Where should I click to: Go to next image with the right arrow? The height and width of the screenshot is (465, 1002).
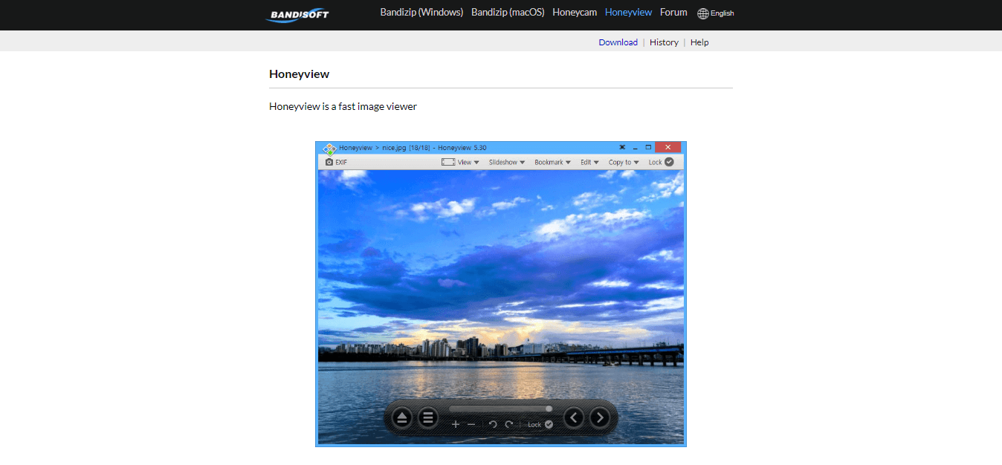pyautogui.click(x=600, y=417)
